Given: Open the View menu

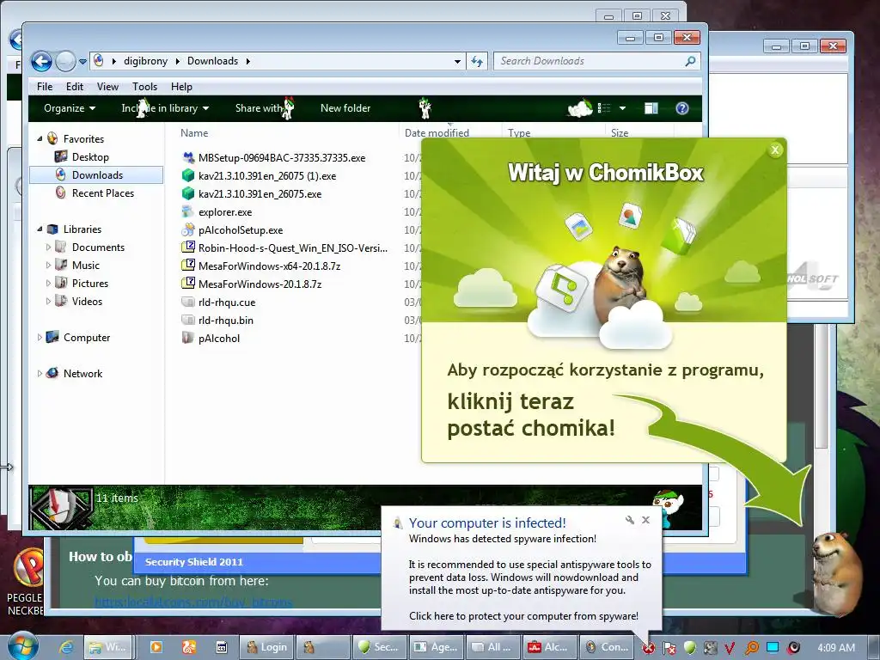Looking at the screenshot, I should pos(107,87).
